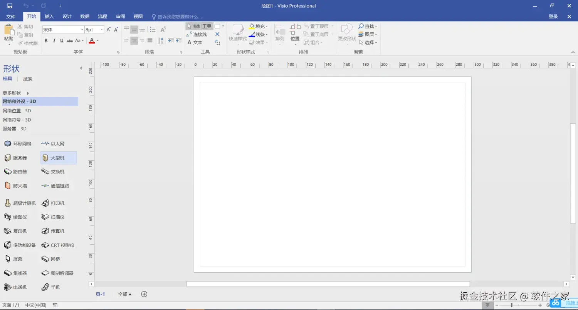Toggle bullet list formatting
This screenshot has height=310, width=578.
153,30
